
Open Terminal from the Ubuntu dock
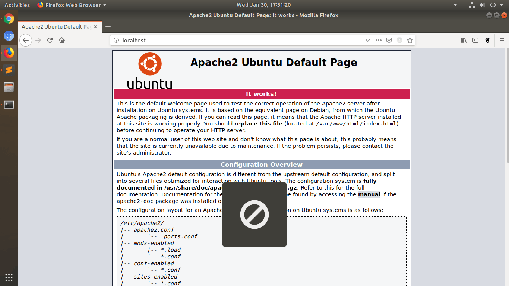(x=9, y=105)
